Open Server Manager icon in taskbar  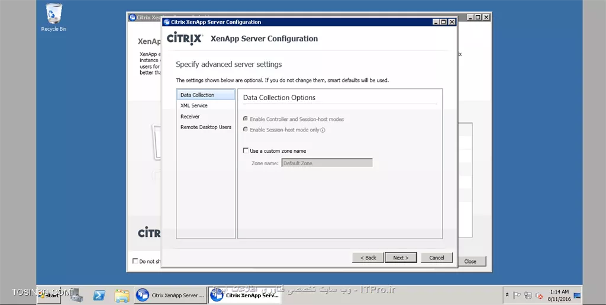click(x=76, y=296)
